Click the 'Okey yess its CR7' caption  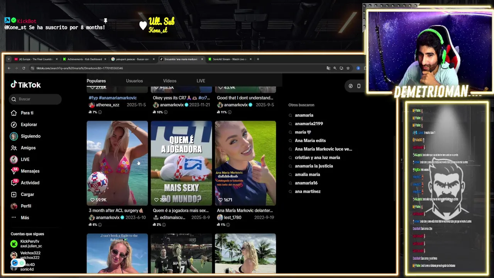pyautogui.click(x=181, y=98)
